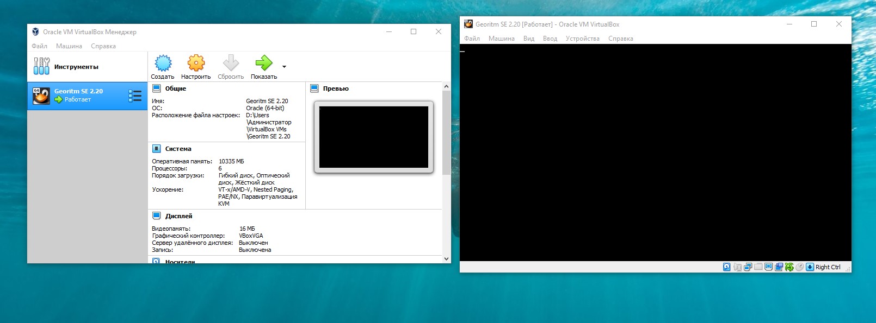The height and width of the screenshot is (323, 876).
Task: Open Файл menu in the running VM window
Action: [x=472, y=39]
